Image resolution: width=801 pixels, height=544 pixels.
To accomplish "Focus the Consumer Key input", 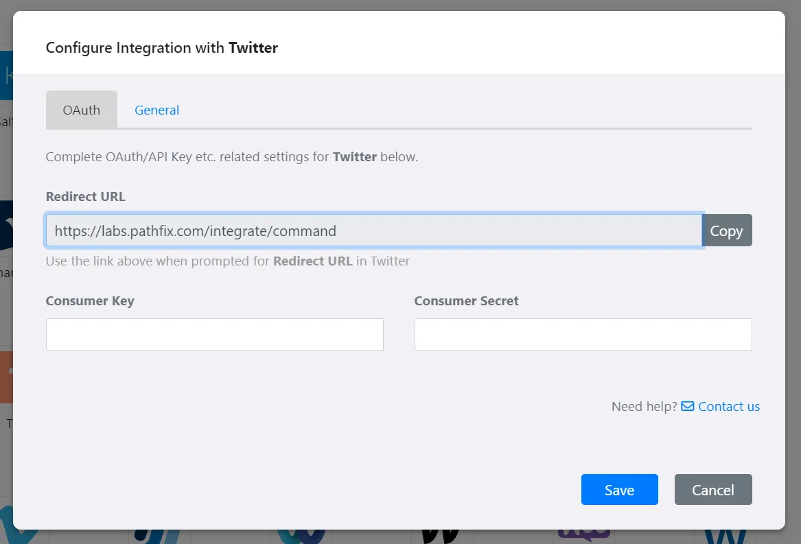I will [x=215, y=335].
